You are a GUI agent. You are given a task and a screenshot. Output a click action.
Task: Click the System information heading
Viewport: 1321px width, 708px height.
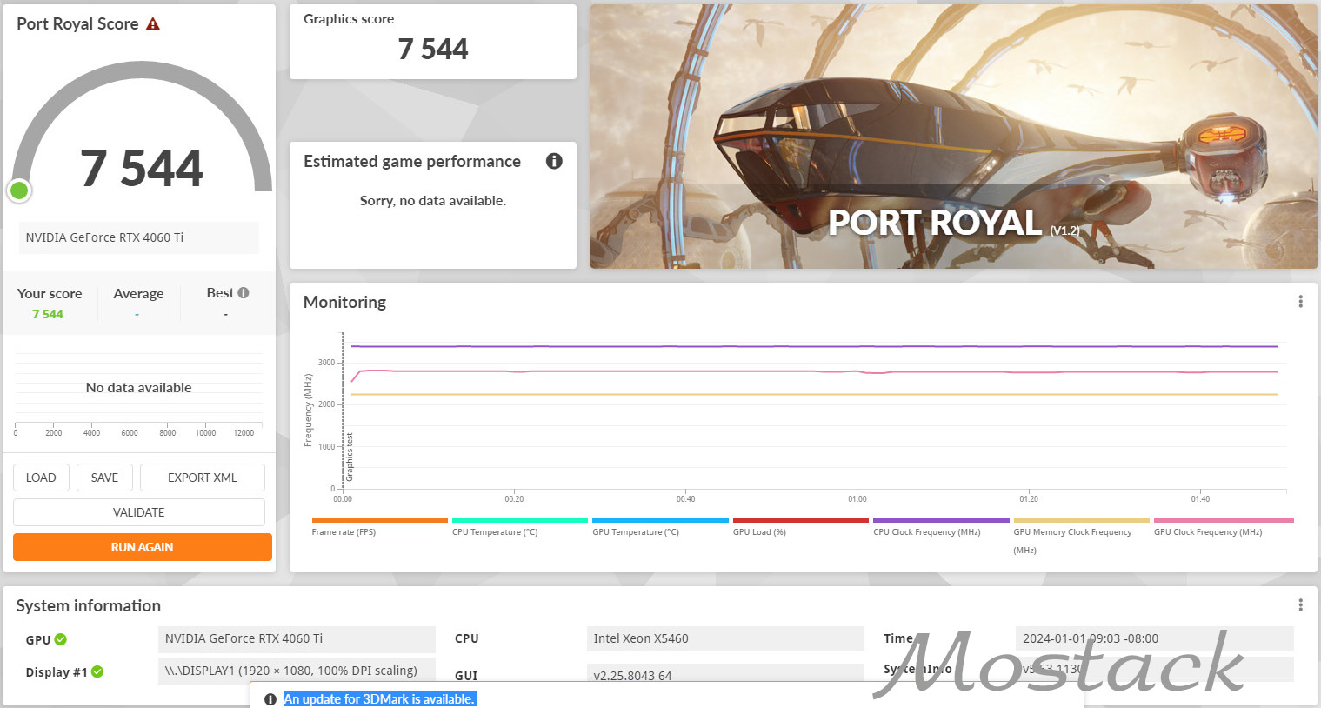click(89, 605)
